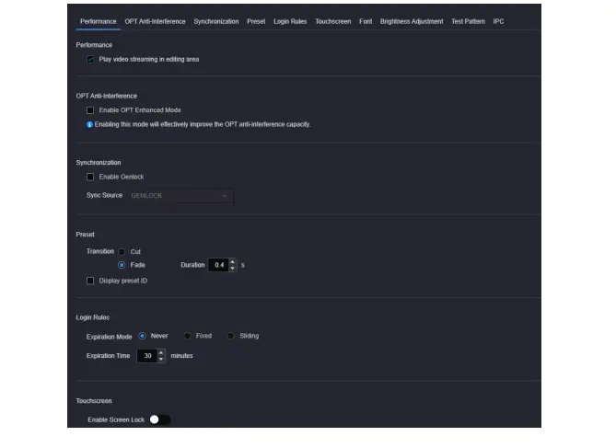This screenshot has height=448, width=616.
Task: Tick Display preset ID checkbox
Action: [x=90, y=281]
